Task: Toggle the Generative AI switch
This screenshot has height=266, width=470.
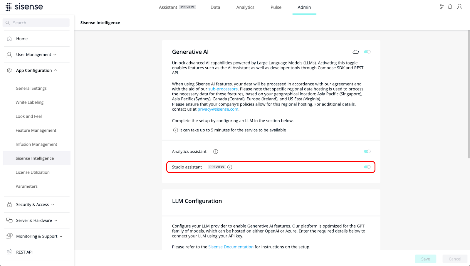Action: [367, 52]
